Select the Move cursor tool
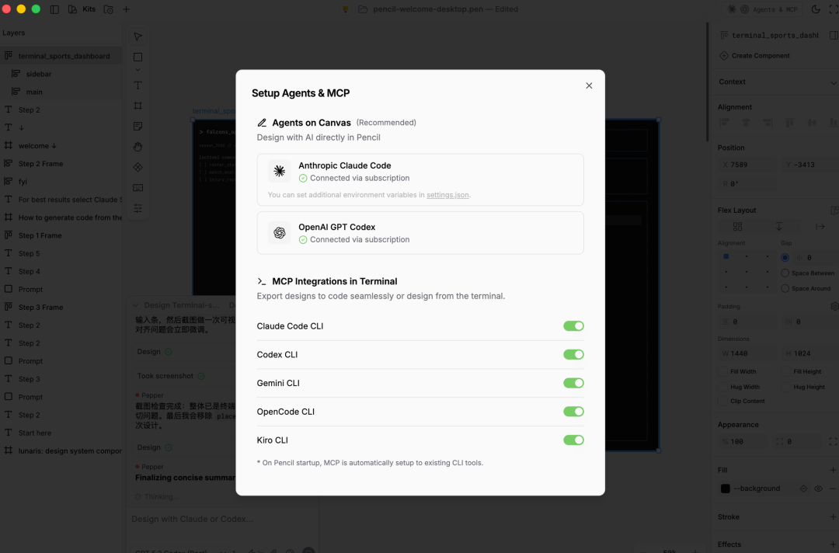 click(x=138, y=37)
